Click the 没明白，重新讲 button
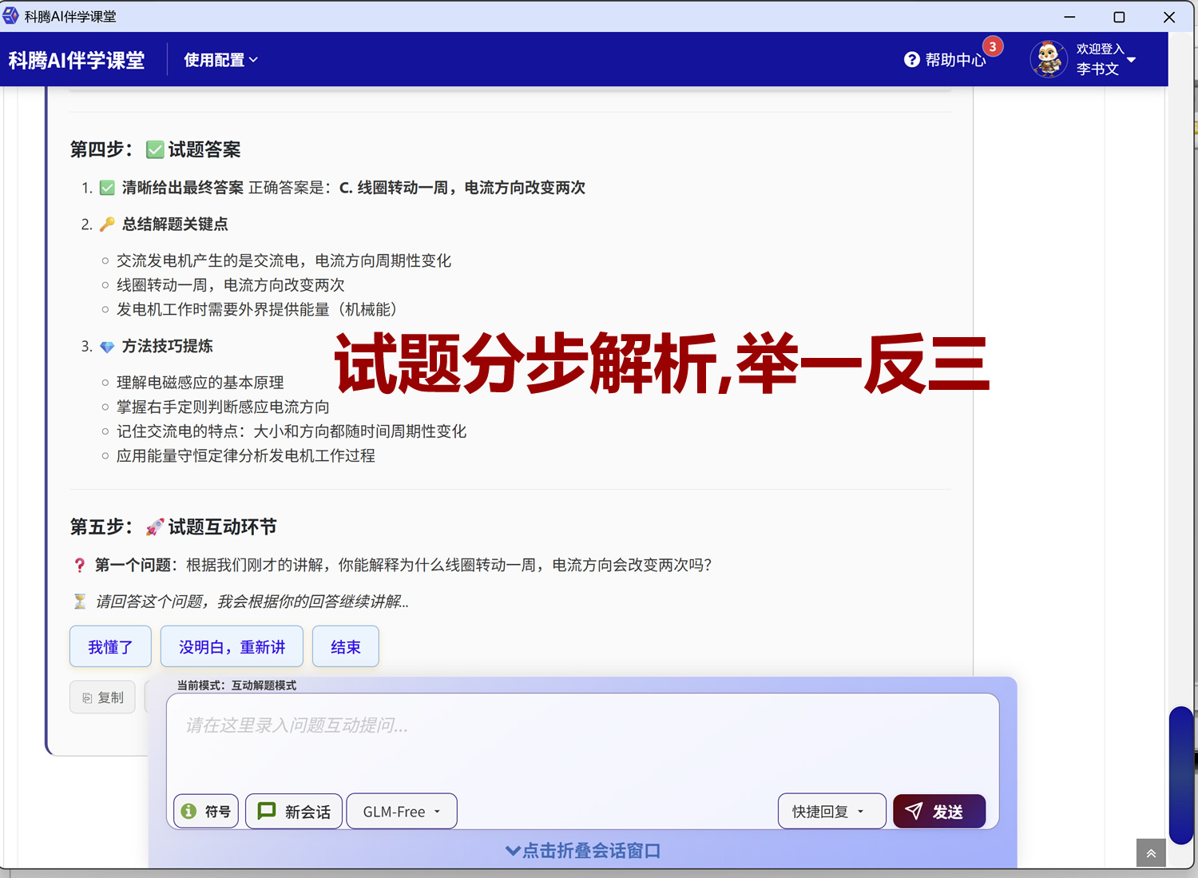The width and height of the screenshot is (1198, 878). [232, 646]
